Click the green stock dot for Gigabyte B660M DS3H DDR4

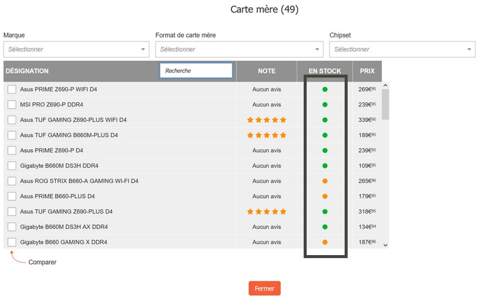[x=325, y=166]
